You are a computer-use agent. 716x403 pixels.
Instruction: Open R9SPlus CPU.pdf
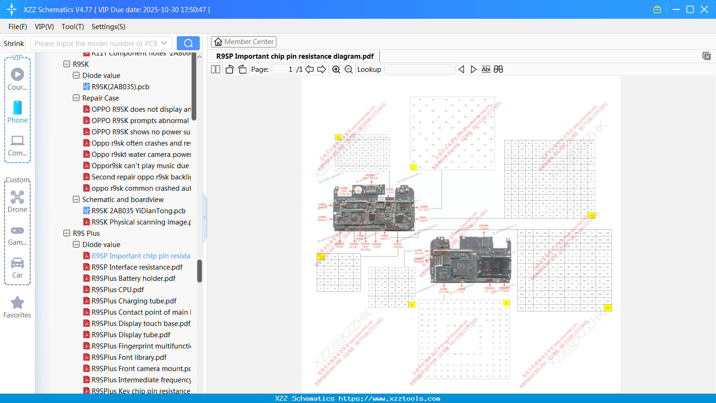point(114,289)
